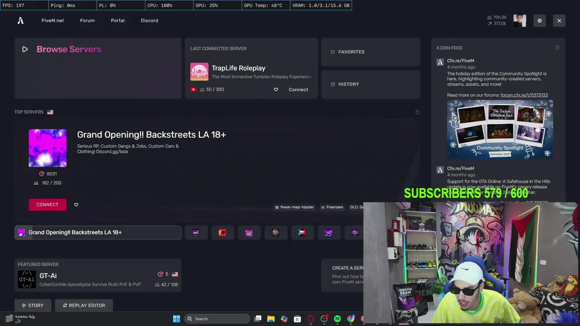
Task: Launch Story mode
Action: 33,306
